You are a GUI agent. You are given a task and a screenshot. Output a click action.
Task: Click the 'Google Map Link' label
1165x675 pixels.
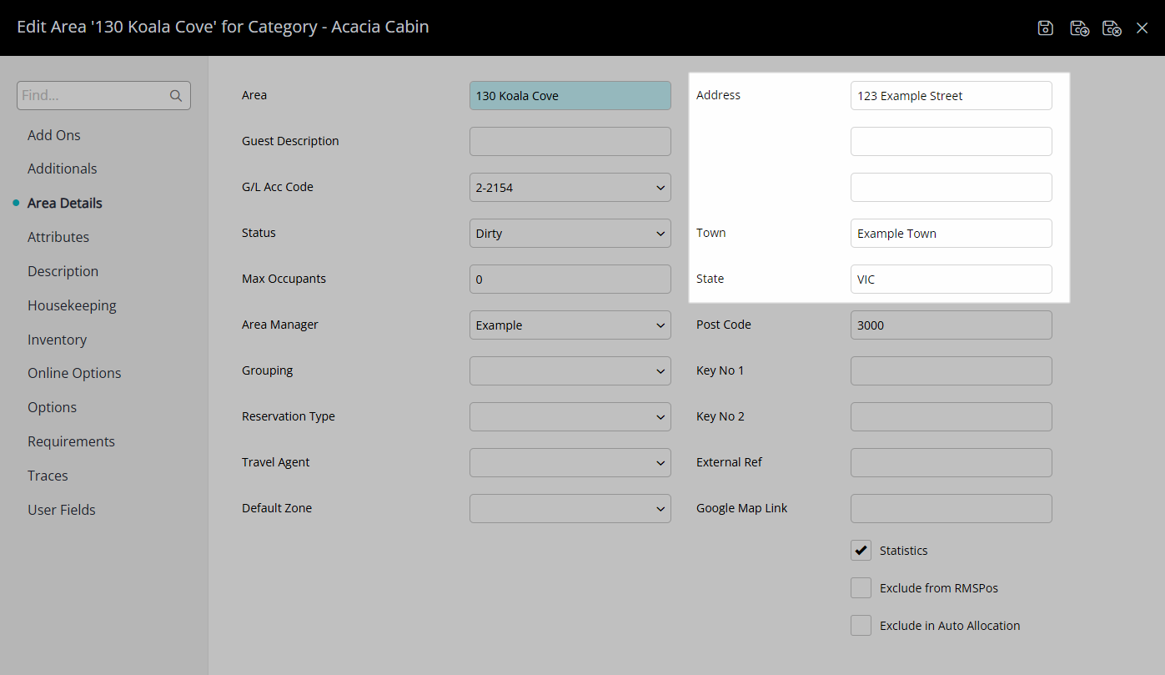(742, 508)
